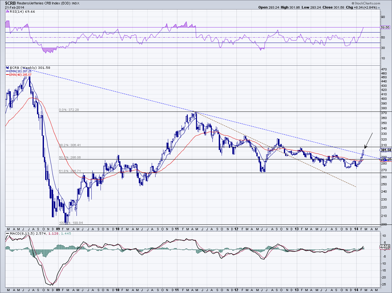Click the 50.0%: 286.06 Fibonacci label
Screen dimensions: 392x293
pyautogui.click(x=70, y=157)
